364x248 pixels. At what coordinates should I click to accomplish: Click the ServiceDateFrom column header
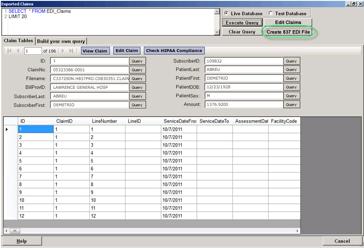click(179, 121)
